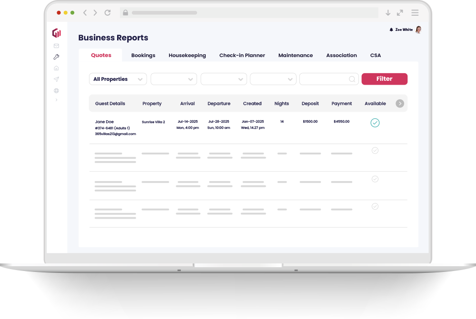476x319 pixels.
Task: Expand the sidebar with the chevron arrow
Action: tap(56, 100)
